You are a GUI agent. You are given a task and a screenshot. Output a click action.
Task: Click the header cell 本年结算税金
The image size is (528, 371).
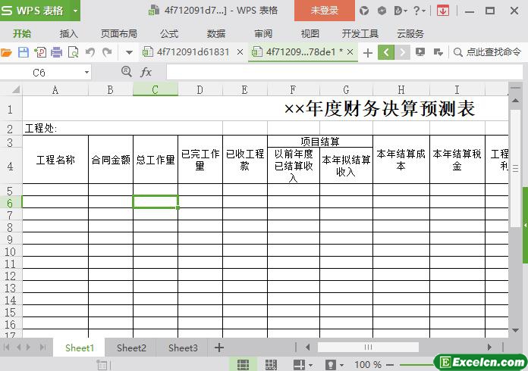[457, 160]
